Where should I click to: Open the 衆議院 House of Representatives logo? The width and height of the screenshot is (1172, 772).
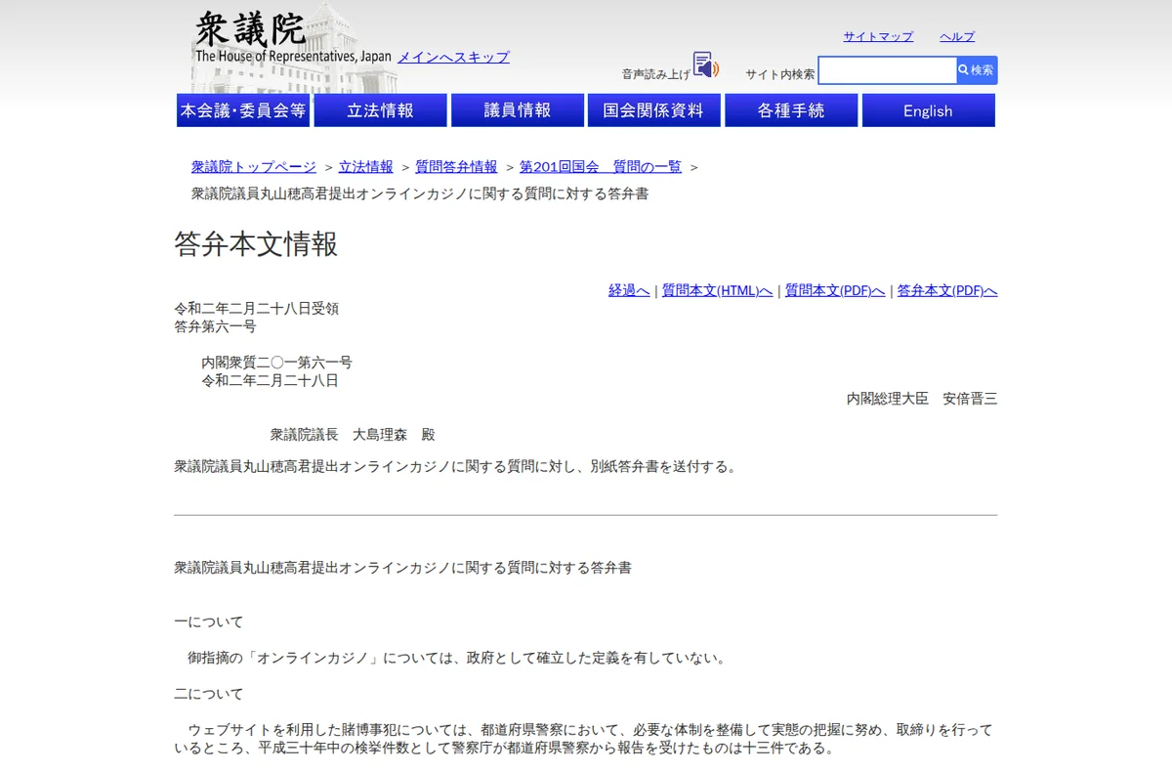292,38
